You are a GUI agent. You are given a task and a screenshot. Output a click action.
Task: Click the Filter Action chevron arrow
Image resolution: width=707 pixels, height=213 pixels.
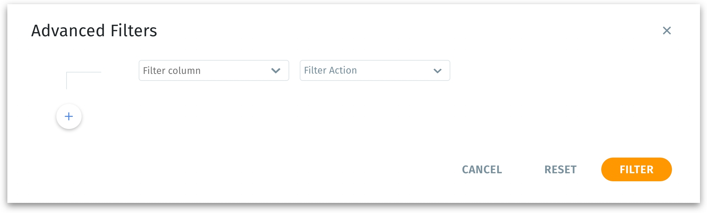(437, 71)
